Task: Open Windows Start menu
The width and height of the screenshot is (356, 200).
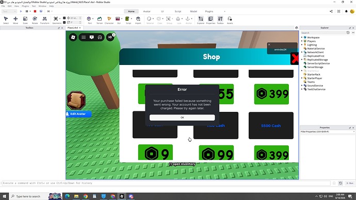Action: coord(4,196)
